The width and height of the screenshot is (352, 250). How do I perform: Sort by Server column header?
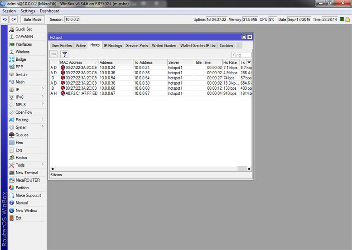click(x=181, y=62)
